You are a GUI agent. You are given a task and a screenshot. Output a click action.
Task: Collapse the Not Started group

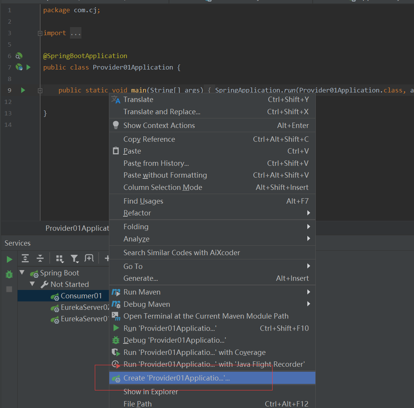click(32, 284)
